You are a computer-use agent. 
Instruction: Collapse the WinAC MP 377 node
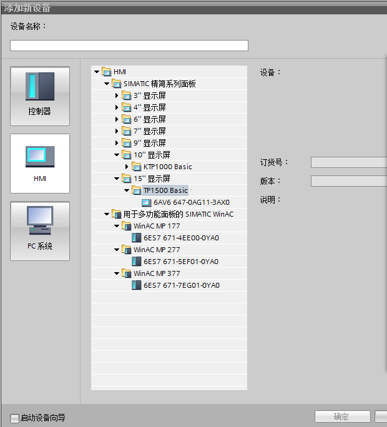point(117,273)
